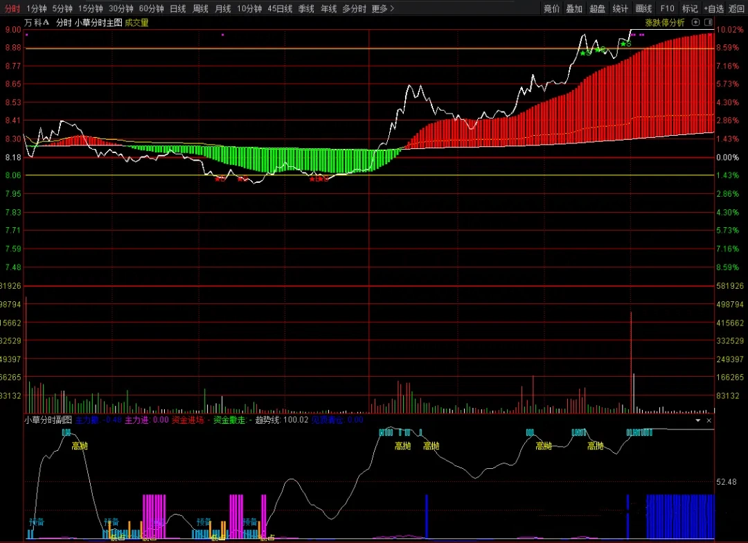Select the 多分时 multi-day view

[354, 9]
